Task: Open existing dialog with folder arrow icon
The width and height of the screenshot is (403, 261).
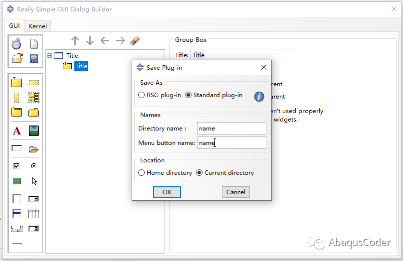Action: pos(17,58)
